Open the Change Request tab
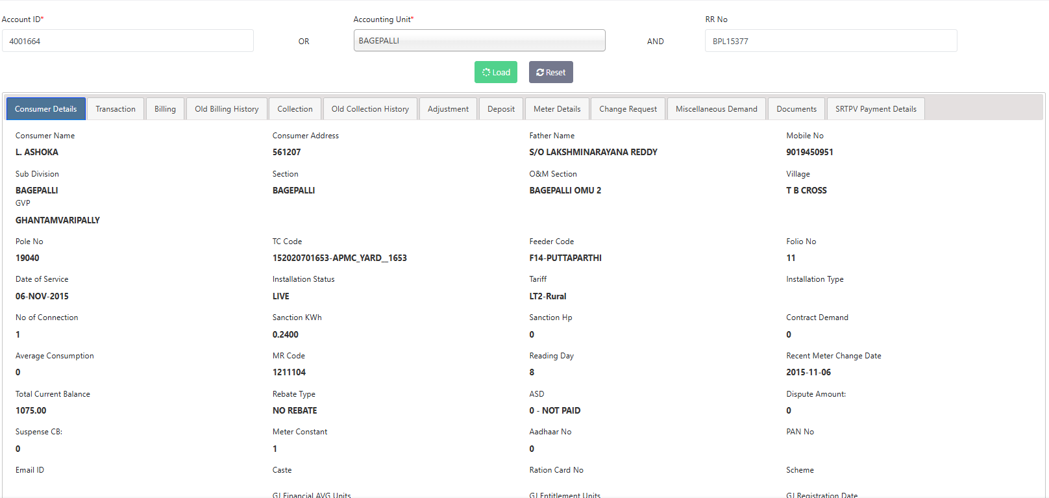Image resolution: width=1049 pixels, height=498 pixels. (x=628, y=109)
